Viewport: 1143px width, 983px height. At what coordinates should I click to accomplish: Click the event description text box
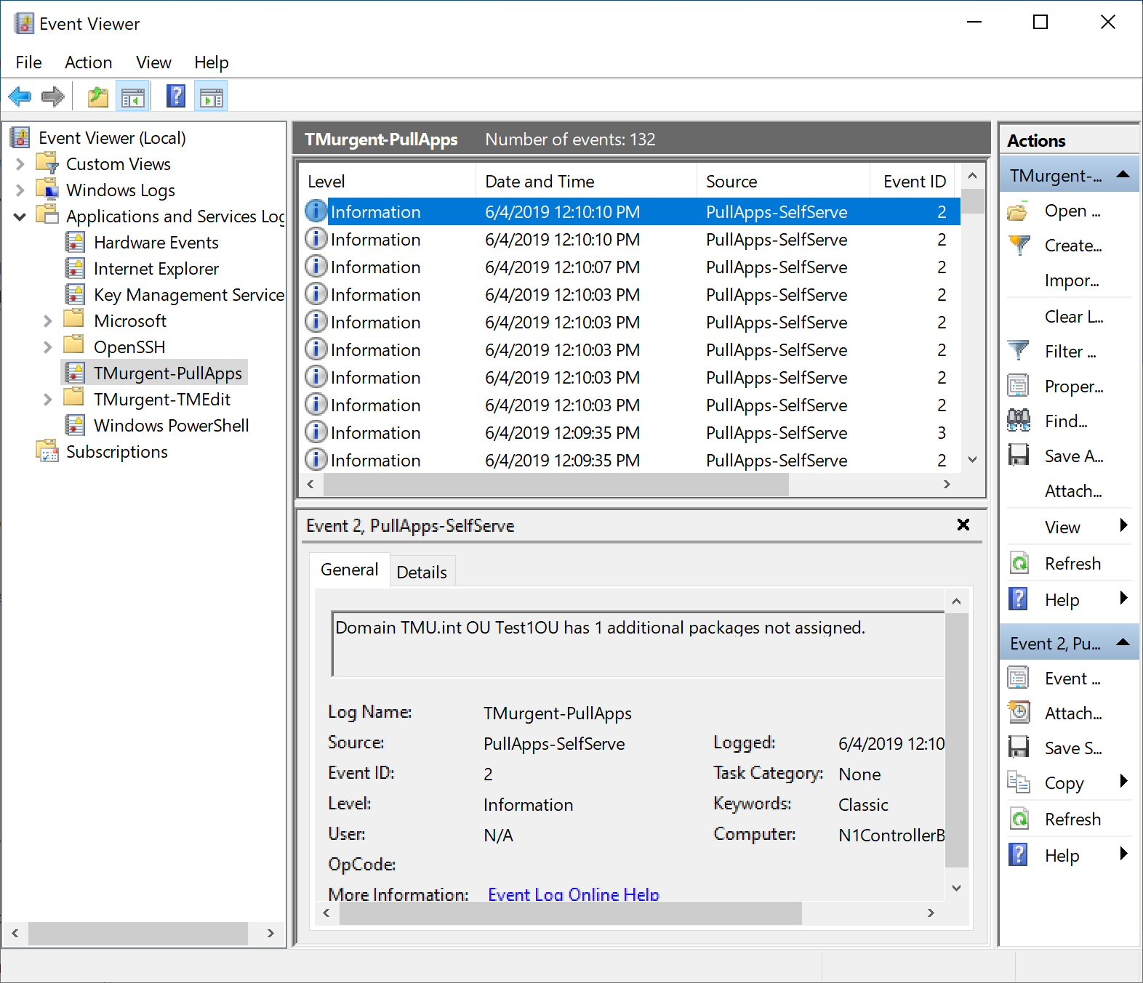[x=638, y=643]
